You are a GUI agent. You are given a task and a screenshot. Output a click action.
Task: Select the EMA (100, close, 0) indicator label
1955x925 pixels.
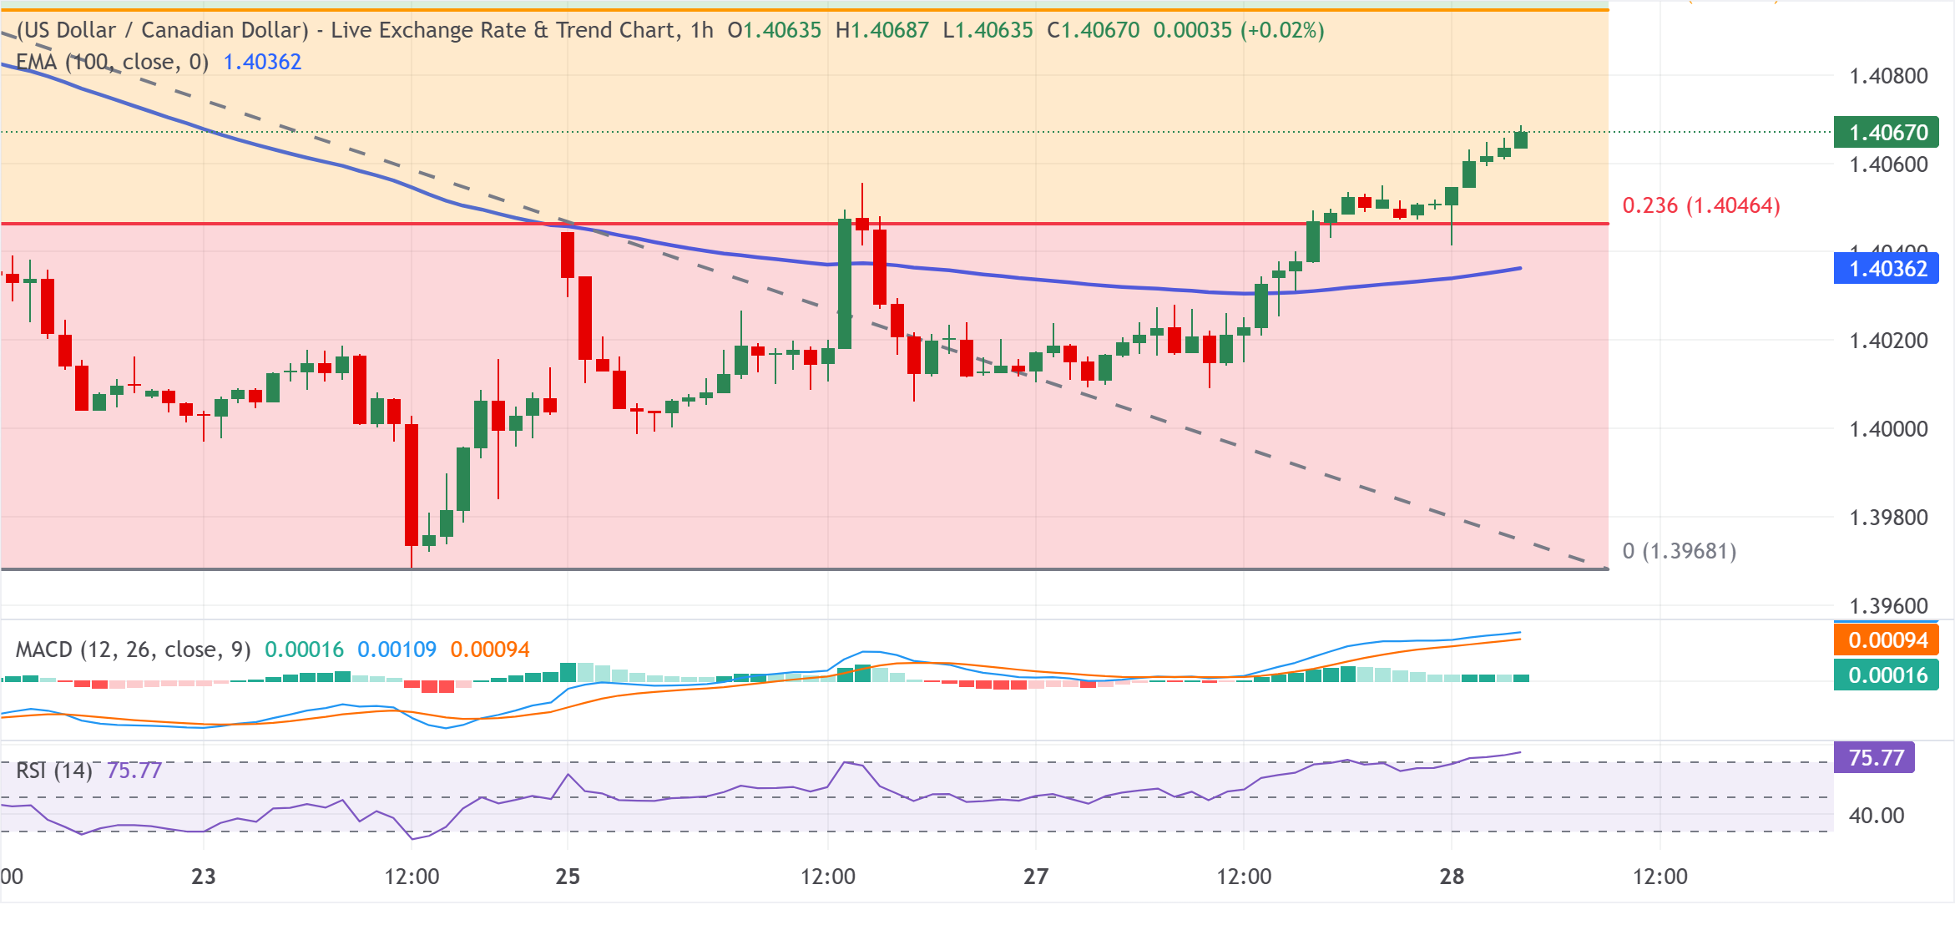(x=112, y=62)
